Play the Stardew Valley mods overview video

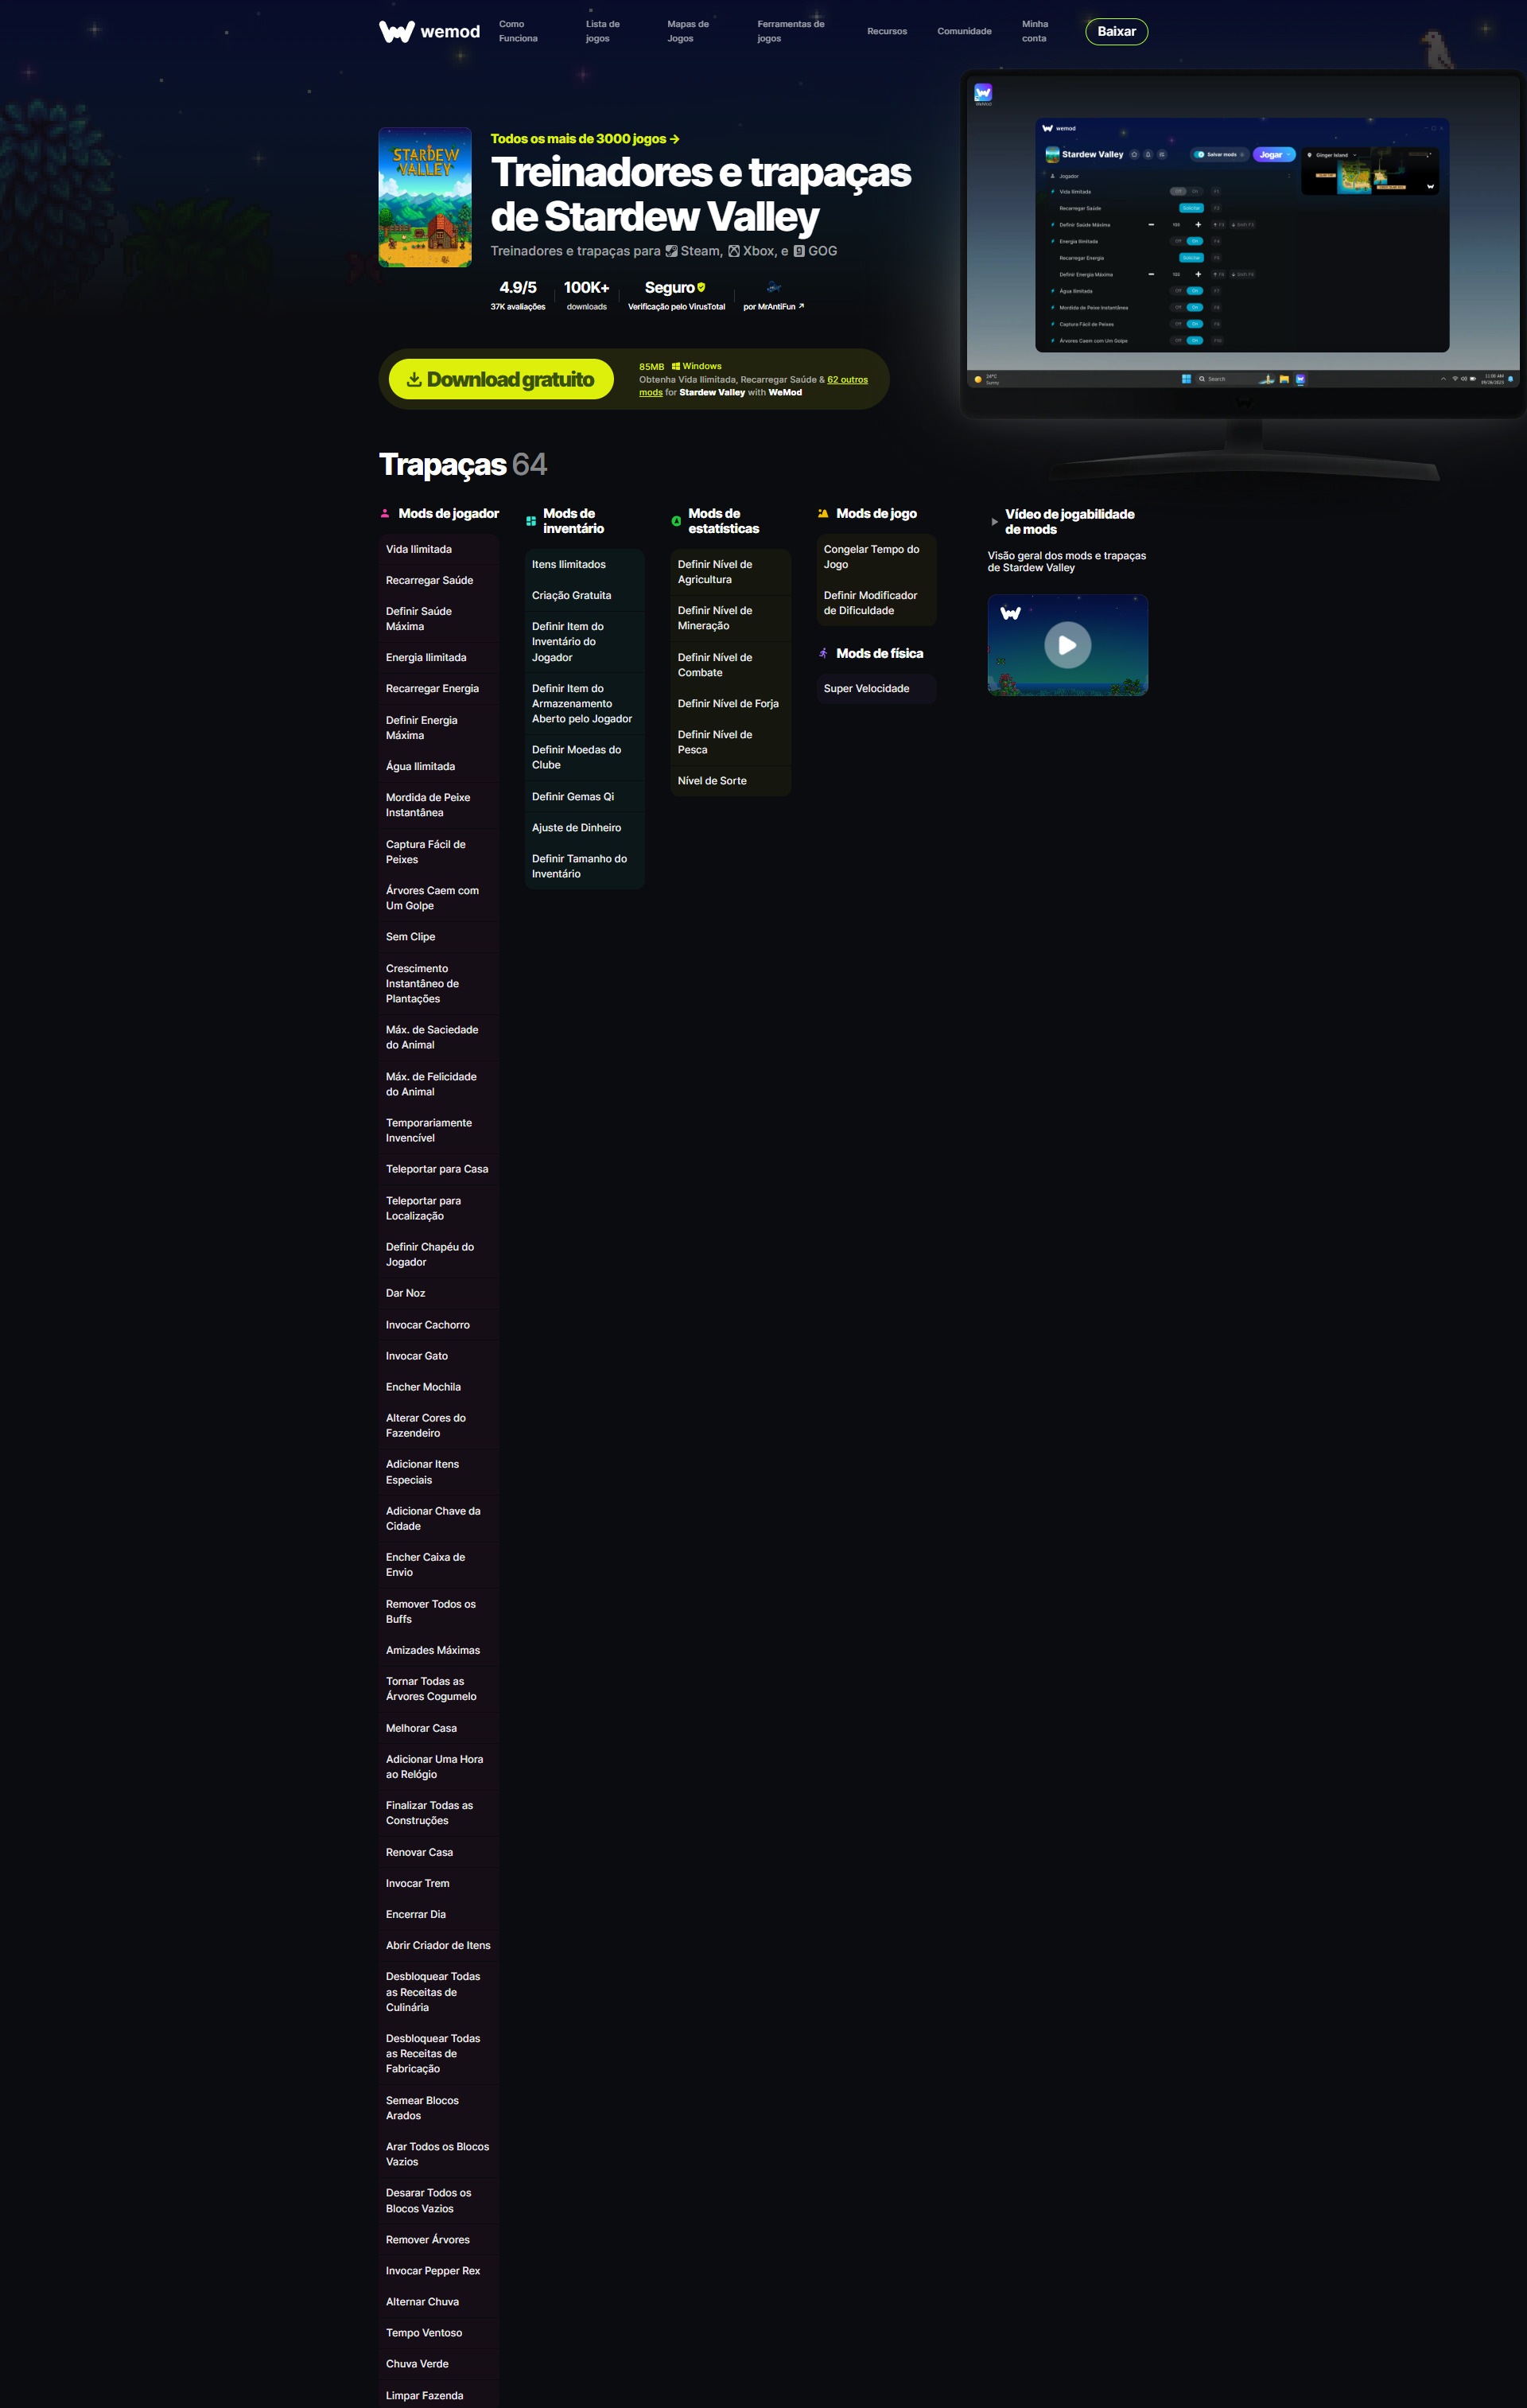click(1068, 645)
